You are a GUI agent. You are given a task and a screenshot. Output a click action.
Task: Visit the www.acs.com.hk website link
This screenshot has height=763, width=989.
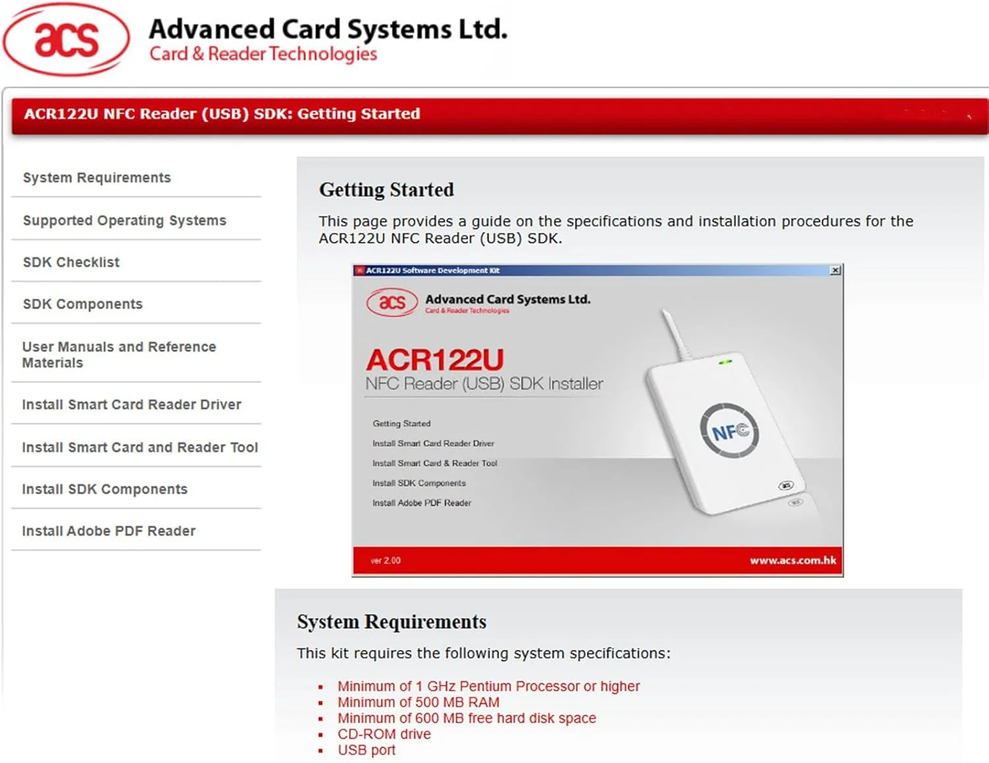point(793,559)
